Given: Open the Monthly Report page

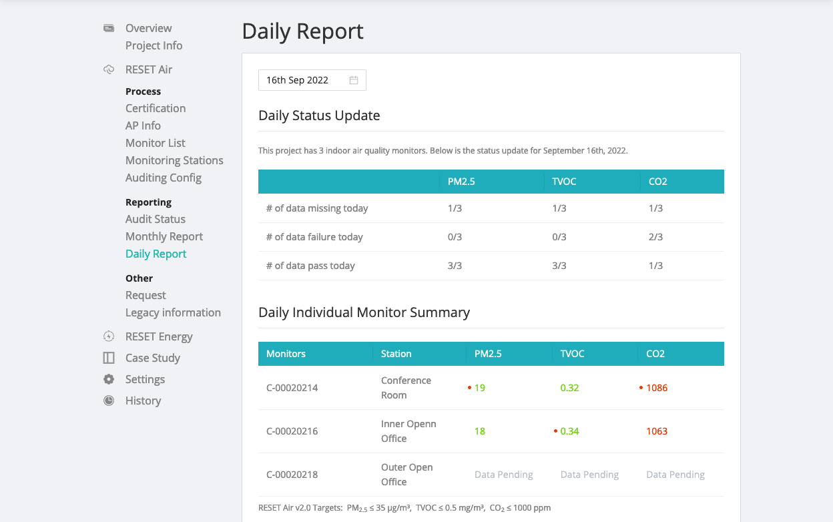Looking at the screenshot, I should tap(164, 236).
